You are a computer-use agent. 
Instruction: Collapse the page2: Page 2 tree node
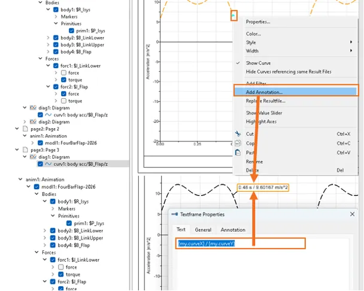tap(16, 129)
